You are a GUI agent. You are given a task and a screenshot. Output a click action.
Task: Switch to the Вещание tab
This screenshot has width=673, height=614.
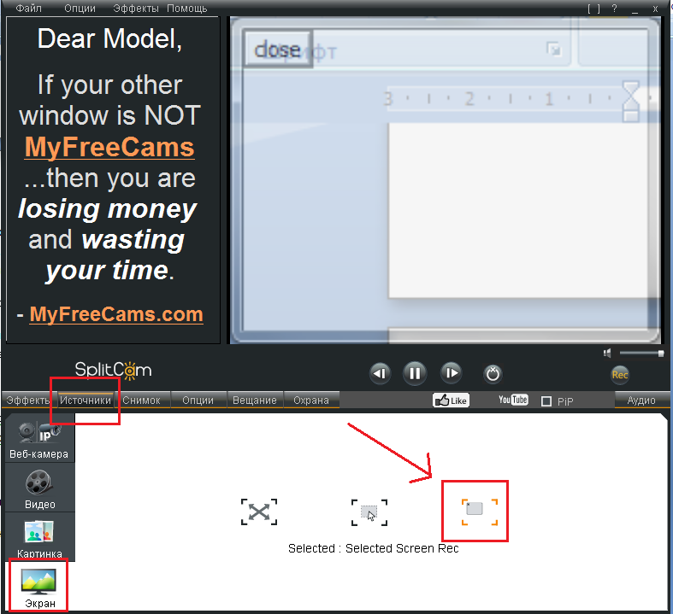[255, 401]
